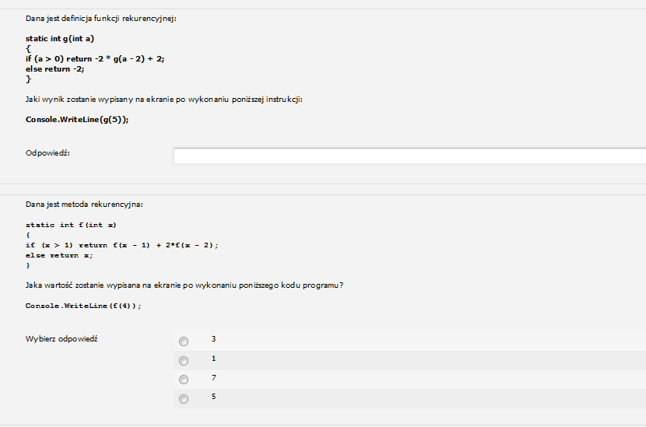
Task: Click the Odpowiedź answer text field
Action: 410,156
